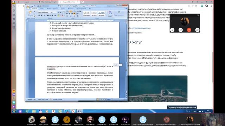Switch to the References ribbon tab
Screen dimensions: 225x126
tap(63, 9)
